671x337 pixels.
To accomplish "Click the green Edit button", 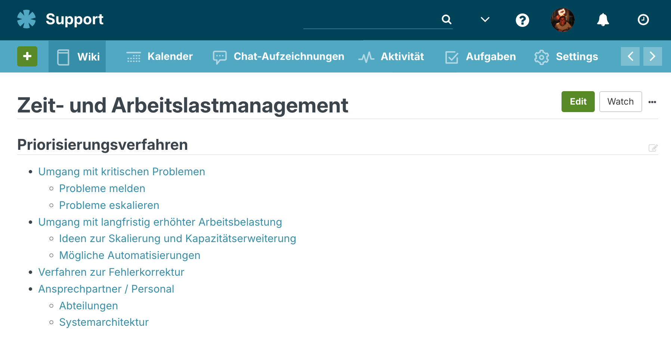I will click(578, 102).
